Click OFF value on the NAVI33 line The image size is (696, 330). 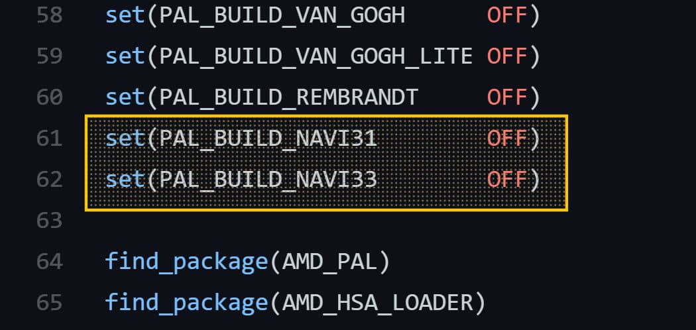tap(507, 179)
